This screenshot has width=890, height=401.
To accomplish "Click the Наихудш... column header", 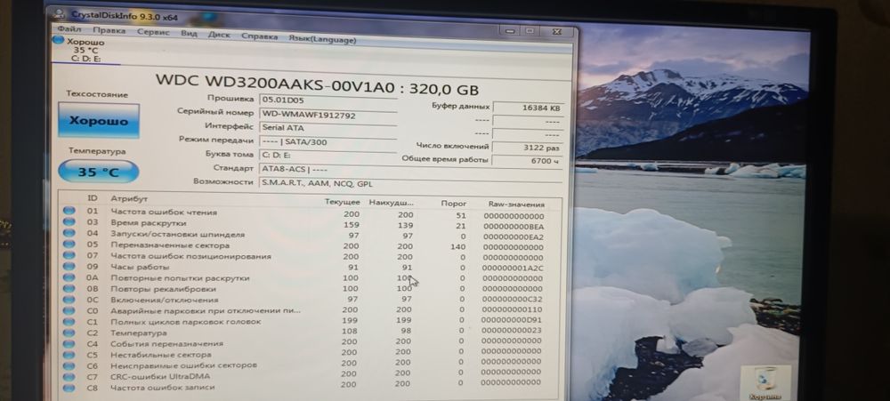I will (x=391, y=202).
